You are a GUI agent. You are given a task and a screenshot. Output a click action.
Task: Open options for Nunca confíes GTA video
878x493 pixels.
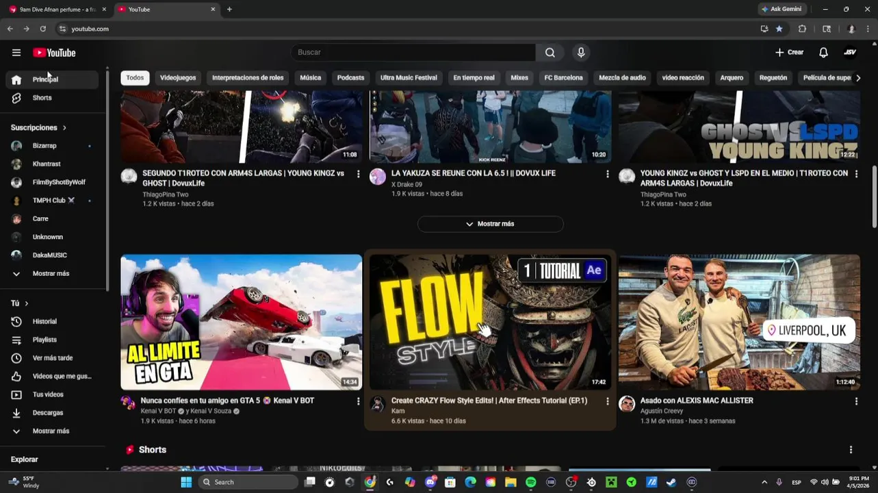(x=358, y=401)
